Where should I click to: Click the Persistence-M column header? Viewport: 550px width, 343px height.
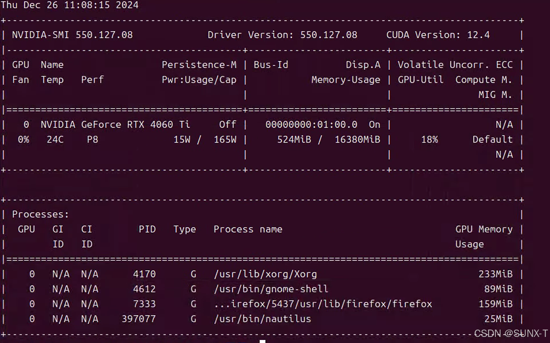[x=199, y=65]
